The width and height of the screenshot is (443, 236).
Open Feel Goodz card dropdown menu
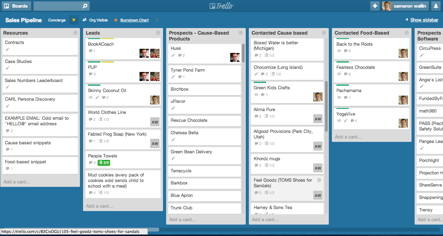click(319, 180)
